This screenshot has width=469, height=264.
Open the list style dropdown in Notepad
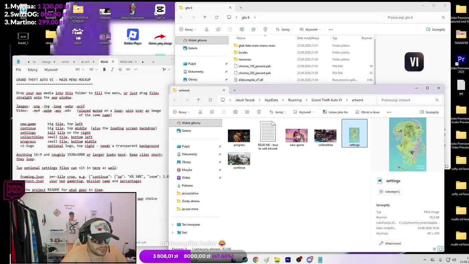(93, 69)
